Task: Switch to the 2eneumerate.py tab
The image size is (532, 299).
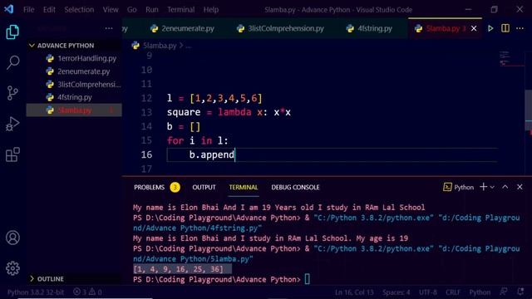Action: (183, 28)
